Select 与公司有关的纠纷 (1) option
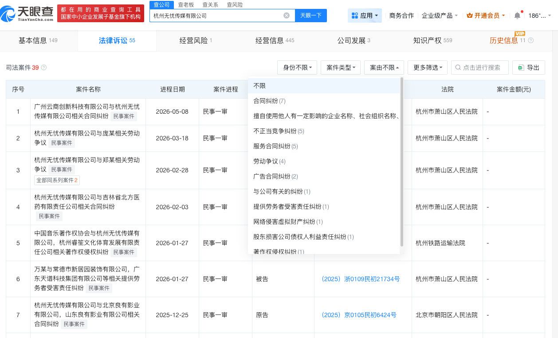 [x=324, y=191]
